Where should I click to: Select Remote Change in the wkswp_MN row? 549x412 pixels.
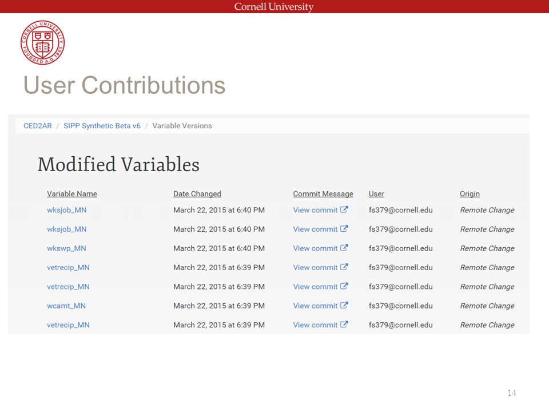(x=487, y=248)
